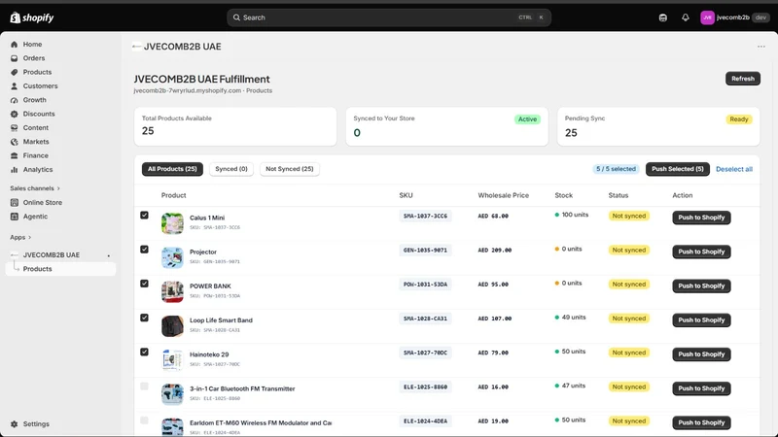Open the Sidekick icon beside the bell
Image resolution: width=778 pixels, height=437 pixels.
click(x=663, y=17)
